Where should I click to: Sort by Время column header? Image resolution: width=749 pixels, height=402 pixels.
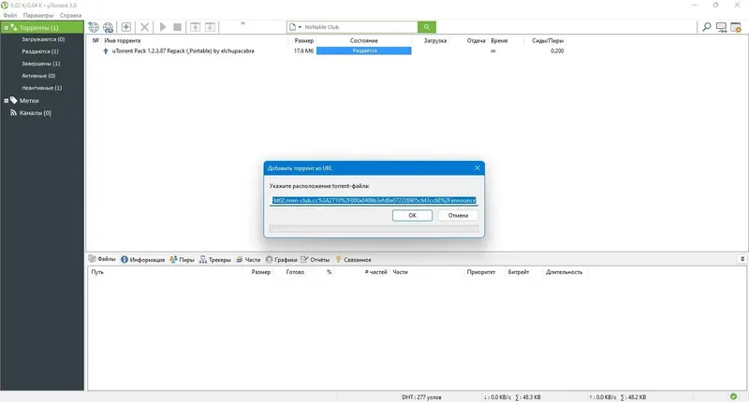(x=499, y=40)
